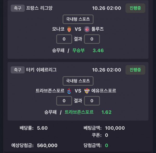Image resolution: width=156 pixels, height=153 pixels.
Task: Click the 1.62 odds value
Action: pos(106,112)
